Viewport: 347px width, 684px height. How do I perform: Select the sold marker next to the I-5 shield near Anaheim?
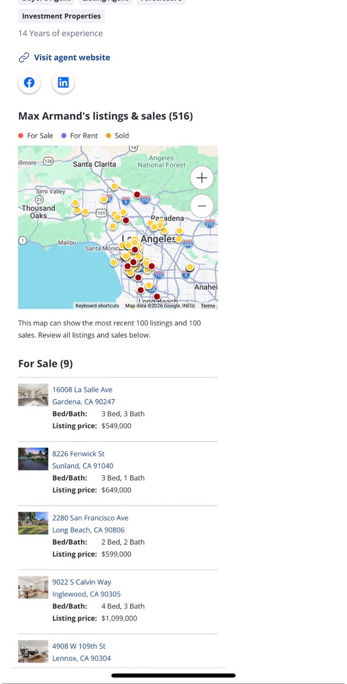190,267
